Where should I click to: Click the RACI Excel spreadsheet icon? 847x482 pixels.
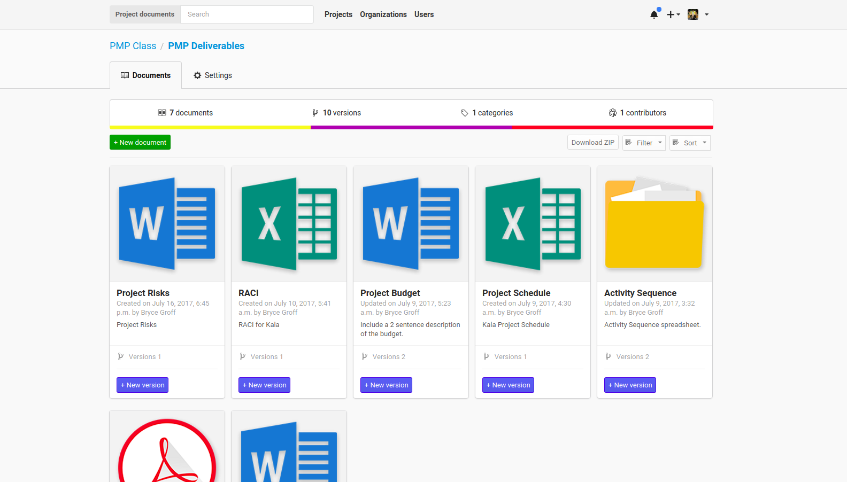(289, 223)
